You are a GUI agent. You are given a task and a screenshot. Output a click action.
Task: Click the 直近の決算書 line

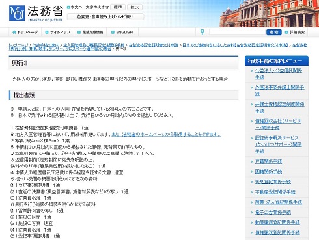[x=70, y=192]
